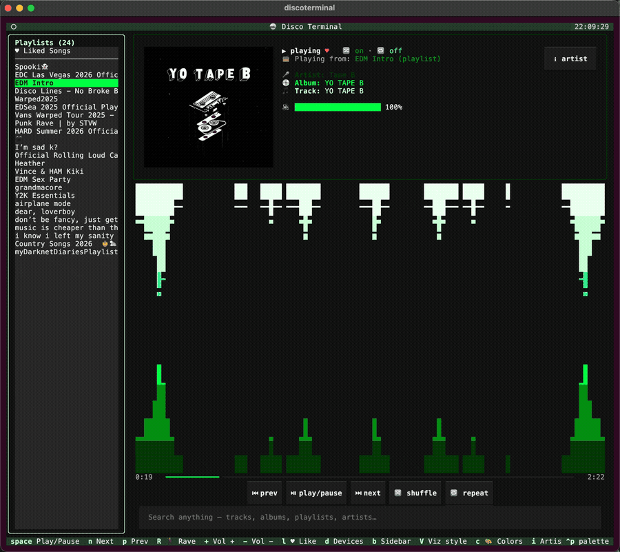The image size is (620, 552).
Task: Click the YO TAPE B album cover
Action: pyautogui.click(x=208, y=107)
